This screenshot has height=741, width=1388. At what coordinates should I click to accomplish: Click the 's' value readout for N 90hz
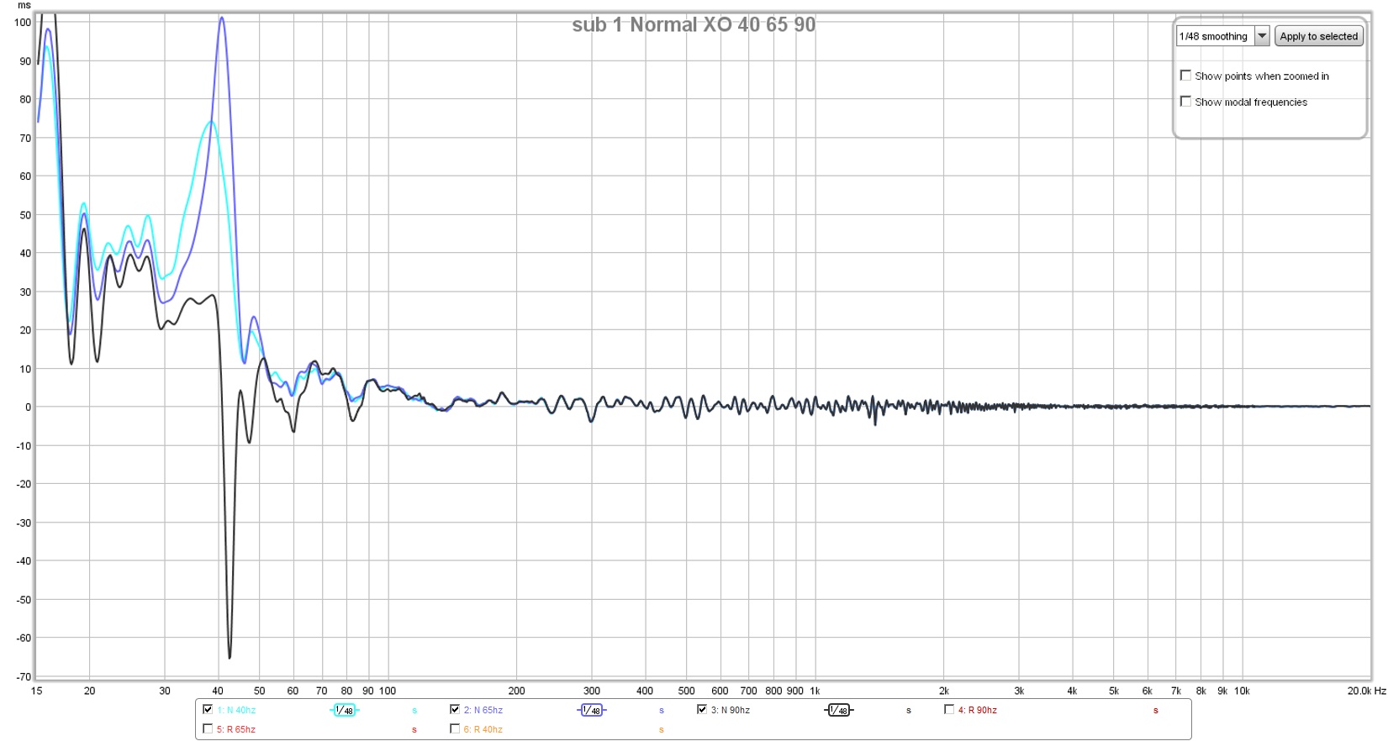[x=909, y=711]
